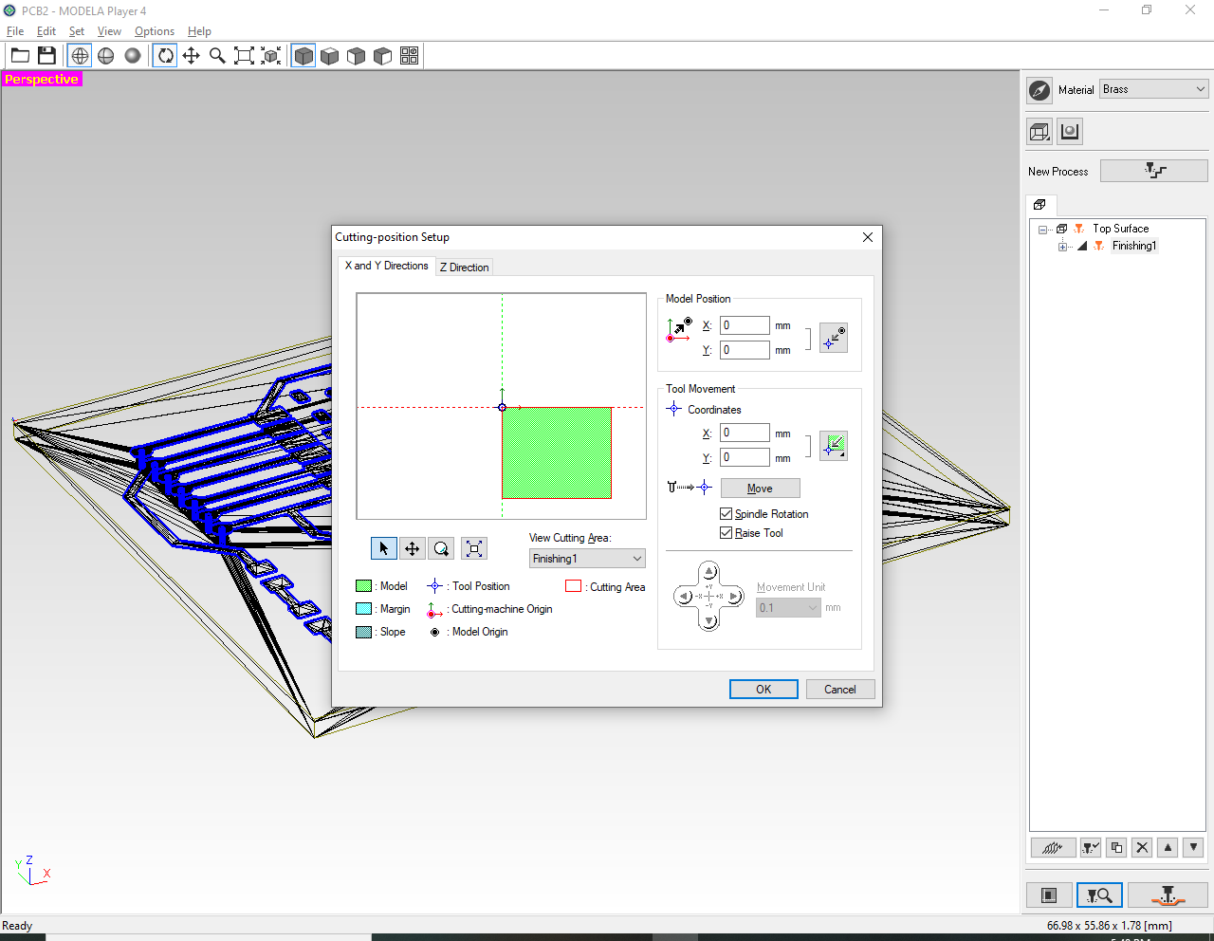This screenshot has width=1214, height=941.
Task: Click the material compass icon beside Material
Action: 1039,90
